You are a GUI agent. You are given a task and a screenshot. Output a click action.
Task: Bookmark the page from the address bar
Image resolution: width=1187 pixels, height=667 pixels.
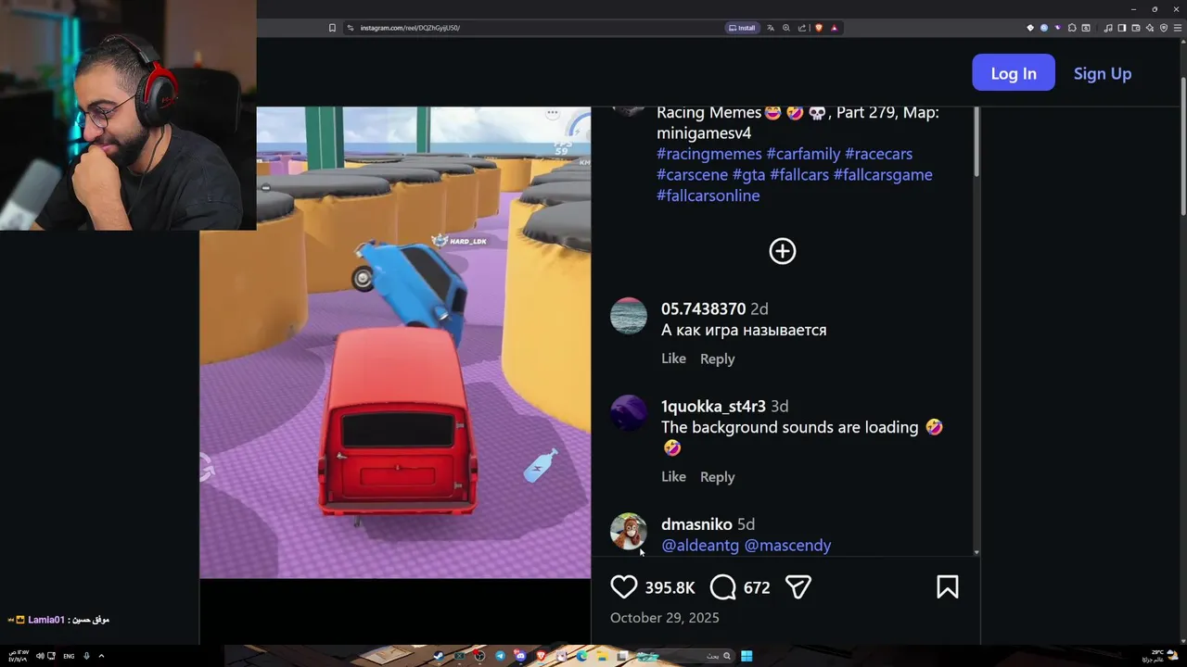tap(332, 28)
